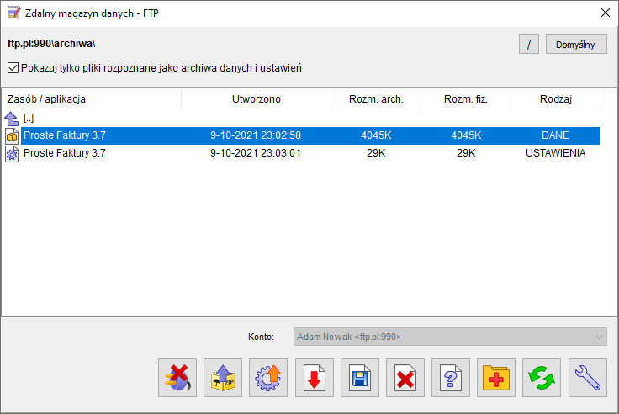
Task: Upload data archive with ZIP box icon
Action: tap(223, 378)
